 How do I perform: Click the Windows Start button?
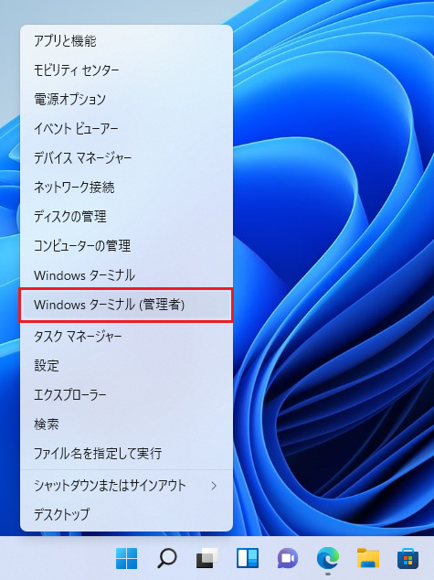click(x=127, y=558)
